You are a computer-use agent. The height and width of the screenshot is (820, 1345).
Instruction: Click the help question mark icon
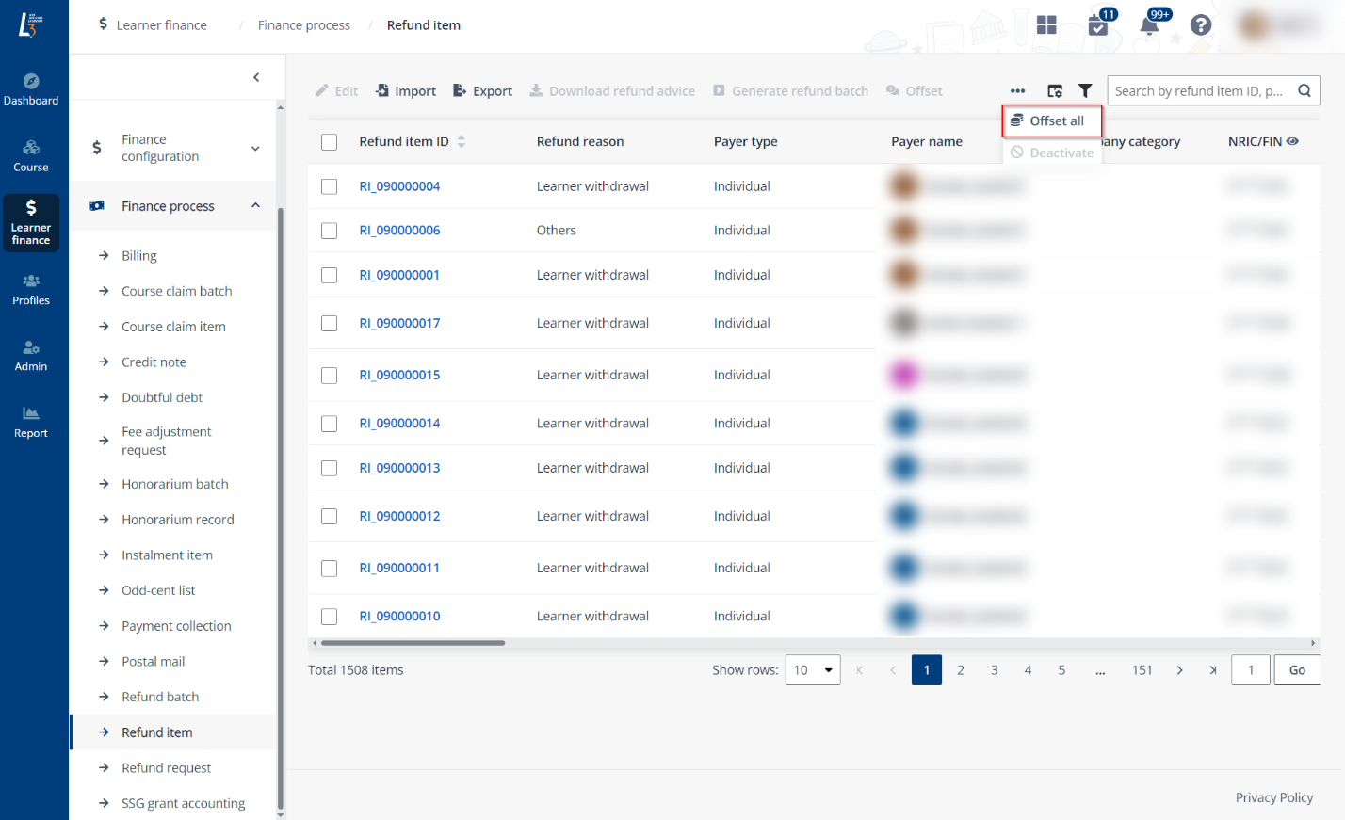(1200, 25)
